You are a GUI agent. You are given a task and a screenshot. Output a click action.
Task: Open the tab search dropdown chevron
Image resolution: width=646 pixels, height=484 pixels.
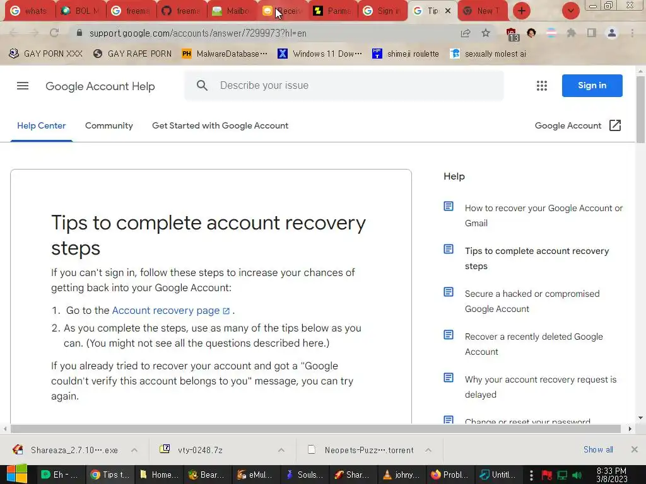[x=570, y=11]
